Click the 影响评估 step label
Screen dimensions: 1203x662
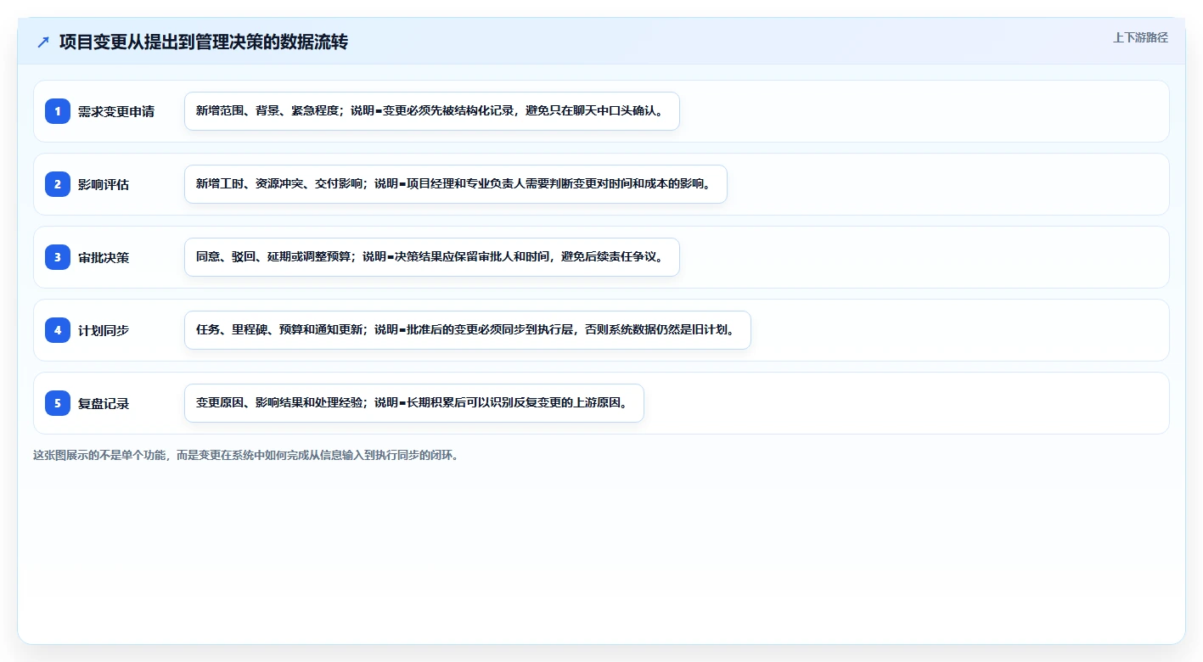(104, 184)
